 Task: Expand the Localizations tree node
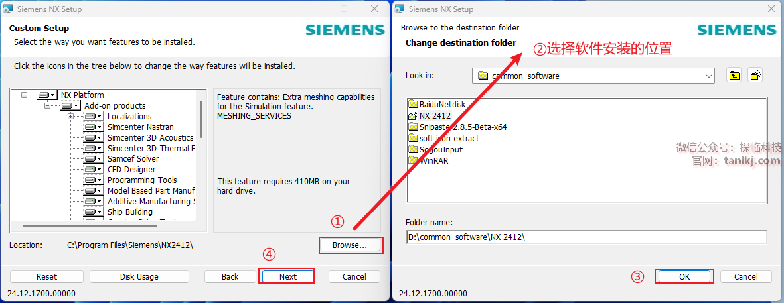[70, 117]
